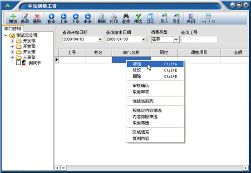Screen dimensions: 251x173
Task: Go to first record with 首条
Action: point(51,19)
